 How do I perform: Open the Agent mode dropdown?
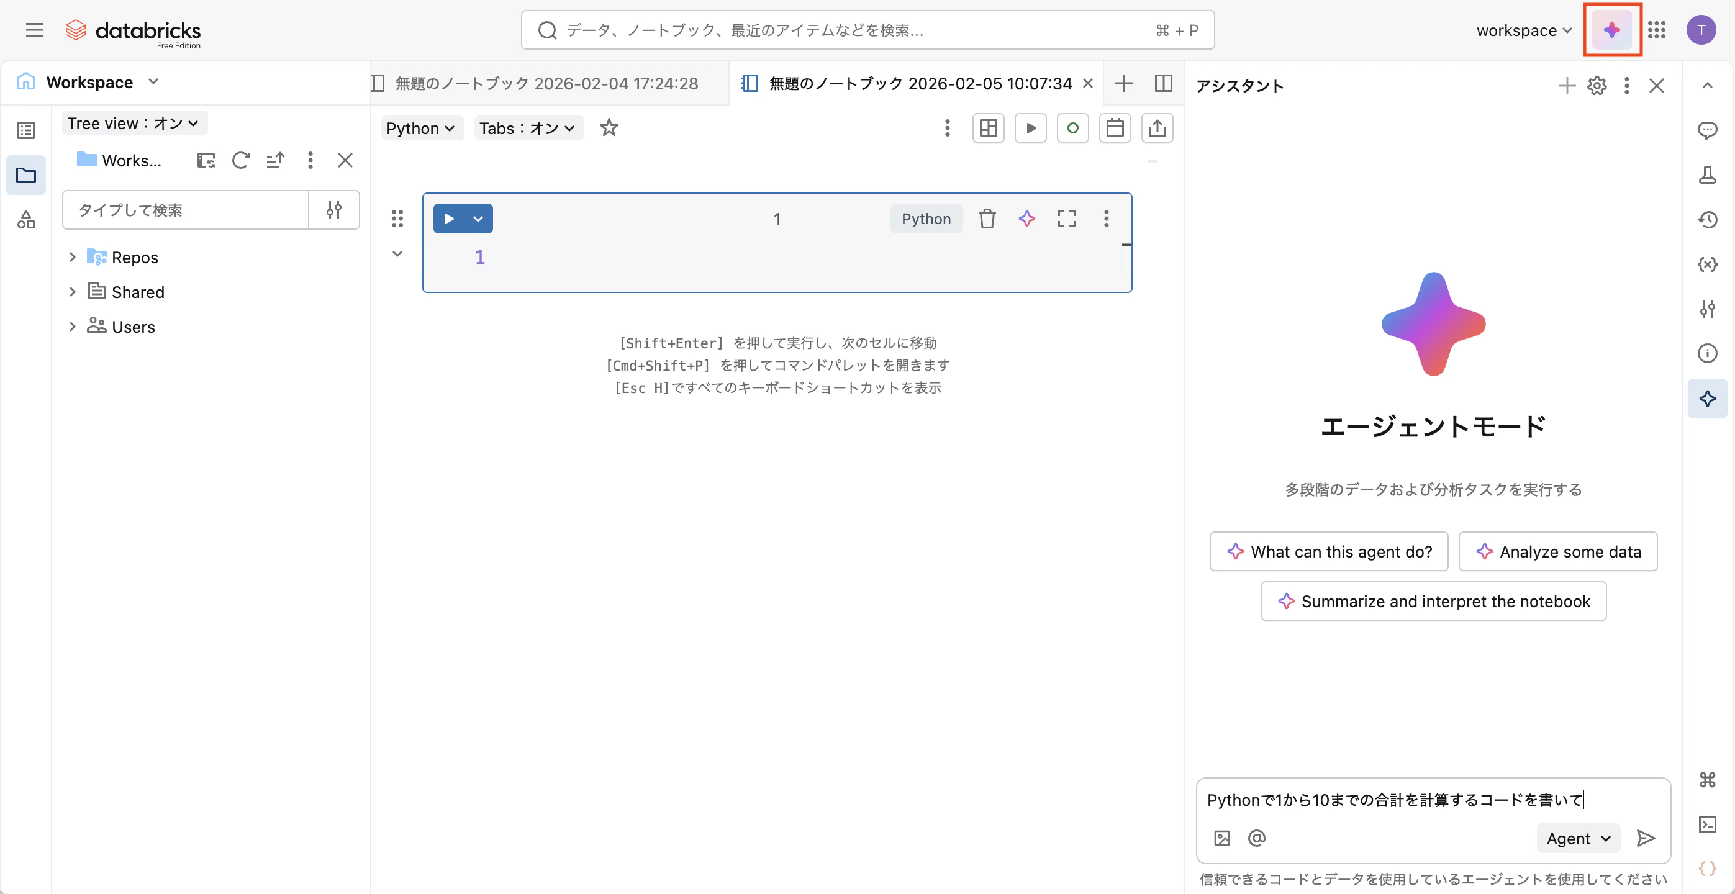(x=1577, y=838)
